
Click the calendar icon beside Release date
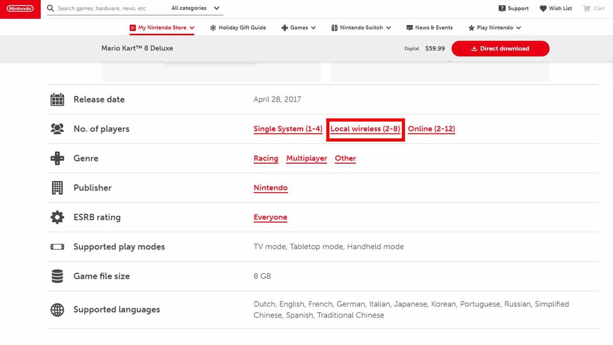[56, 99]
